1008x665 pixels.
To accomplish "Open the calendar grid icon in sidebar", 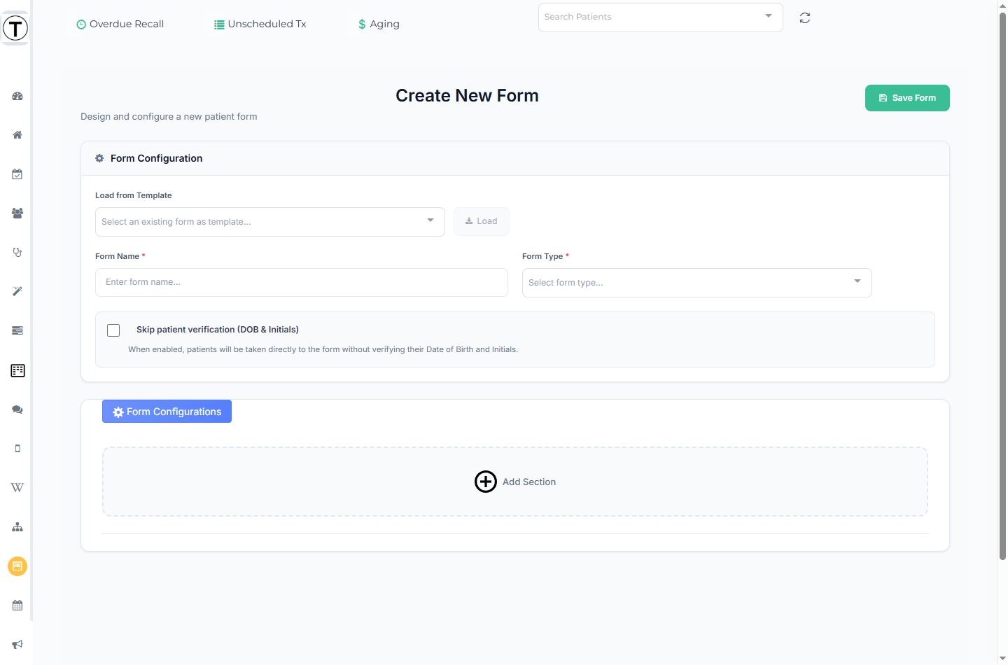I will tap(17, 605).
